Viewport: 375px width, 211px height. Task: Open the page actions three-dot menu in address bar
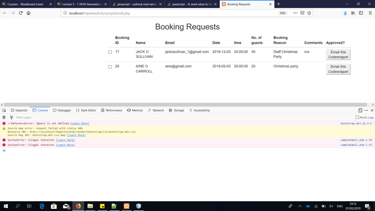(295, 13)
